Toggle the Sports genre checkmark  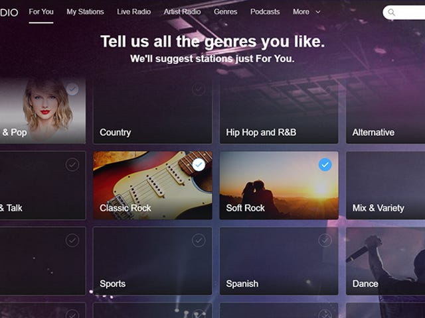(199, 240)
